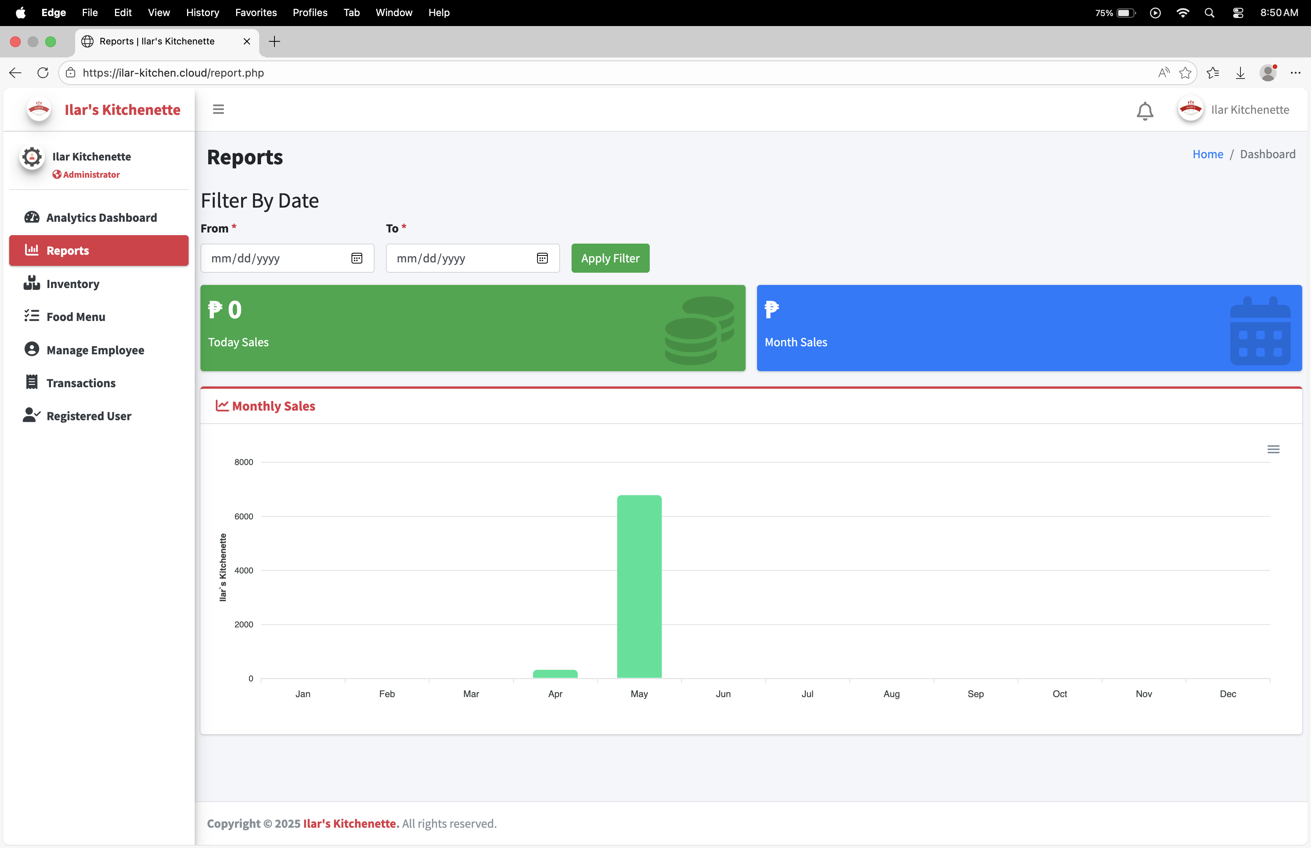
Task: Go to the Food Menu page
Action: (x=76, y=316)
